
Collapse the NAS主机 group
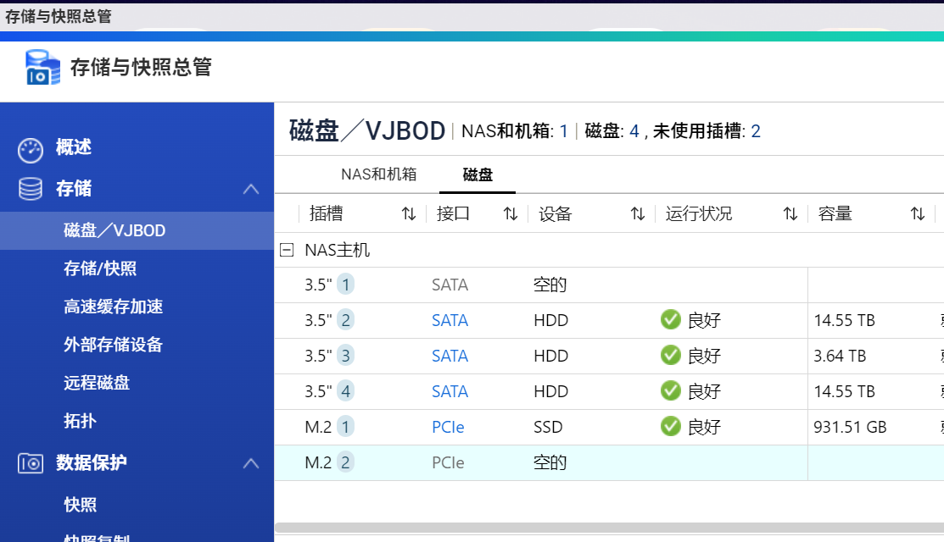click(x=287, y=251)
